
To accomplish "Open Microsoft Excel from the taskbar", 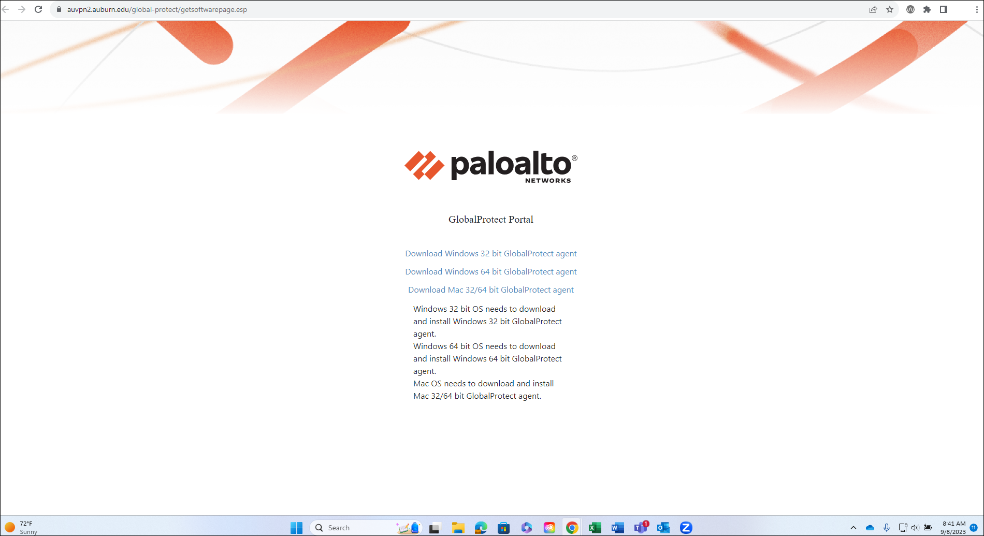I will pos(595,527).
